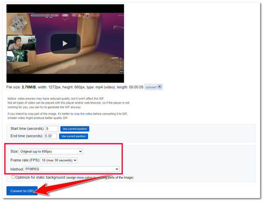Click the download icon next to convert
The image size is (263, 201).
[x=160, y=86]
